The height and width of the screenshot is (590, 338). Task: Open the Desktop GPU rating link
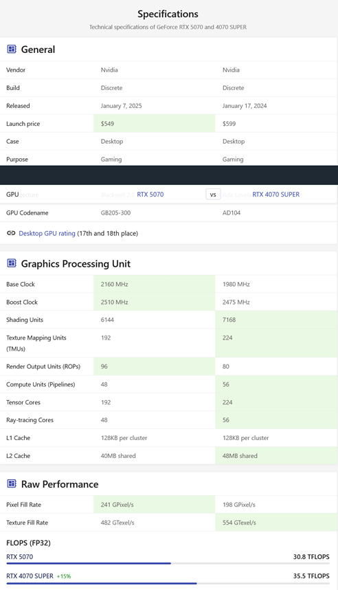click(47, 233)
